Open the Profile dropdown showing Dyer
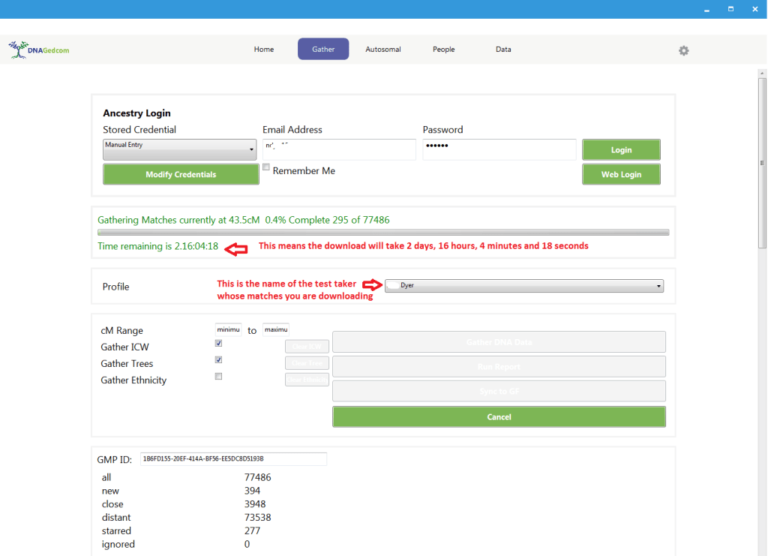Image resolution: width=768 pixels, height=556 pixels. pos(524,286)
